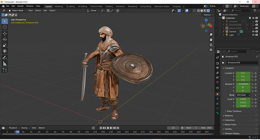Click Location X value field
Viewport: 260px width, 140px height.
pos(243,73)
